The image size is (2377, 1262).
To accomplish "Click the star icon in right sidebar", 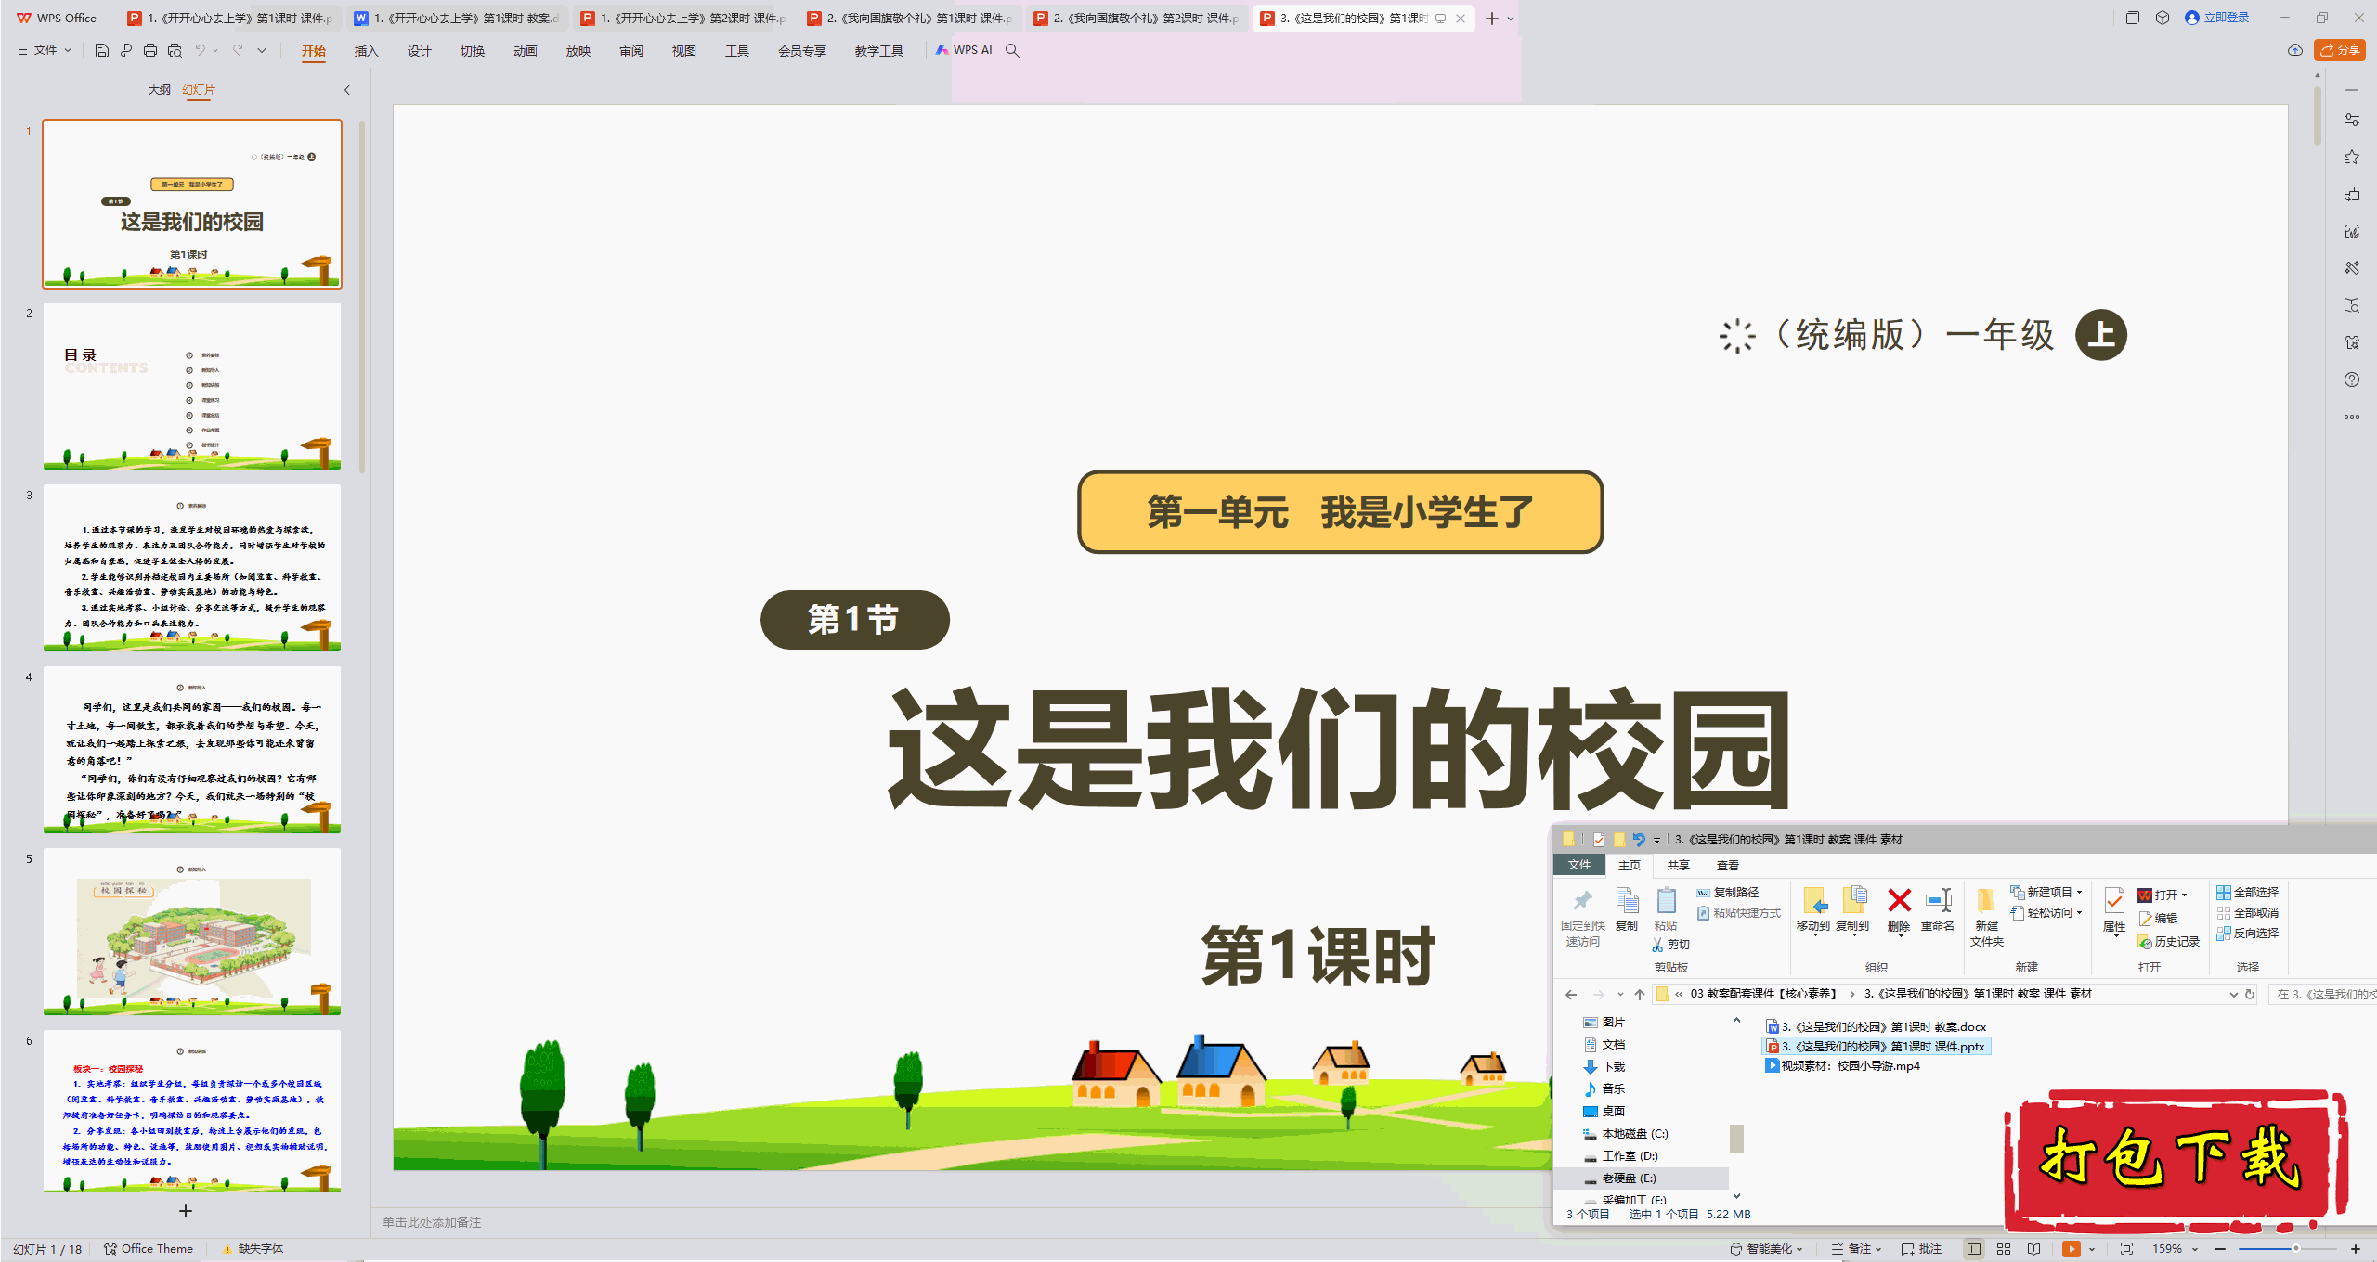I will [2352, 157].
